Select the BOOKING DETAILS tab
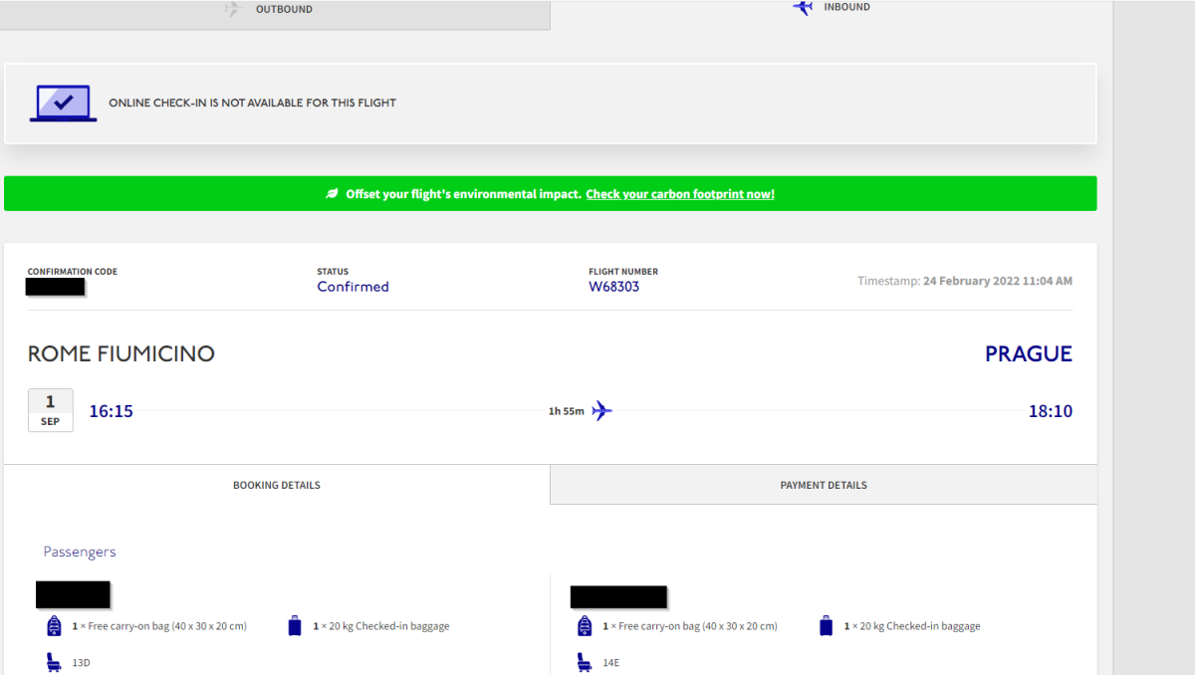 (277, 486)
